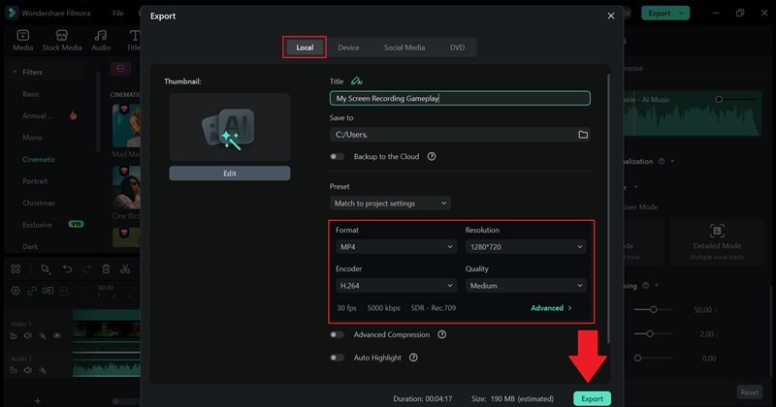
Task: Lock the Audio 1 track
Action: click(x=14, y=370)
